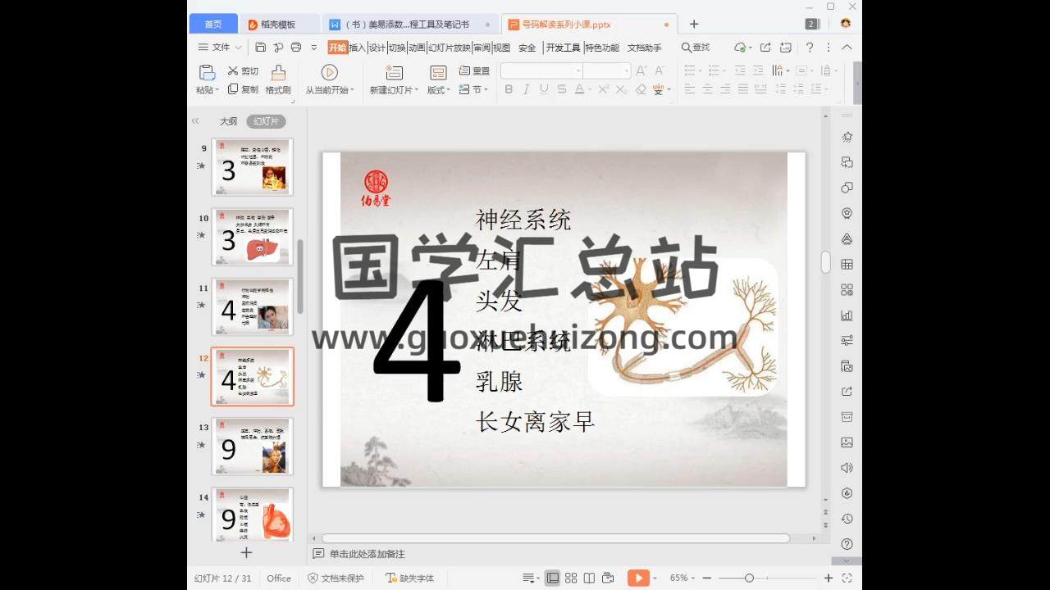
Task: Click missing fonts (缺失字体) in status bar
Action: pyautogui.click(x=410, y=579)
